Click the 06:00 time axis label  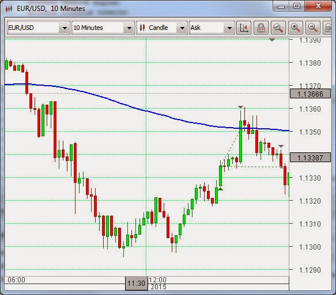(16, 280)
